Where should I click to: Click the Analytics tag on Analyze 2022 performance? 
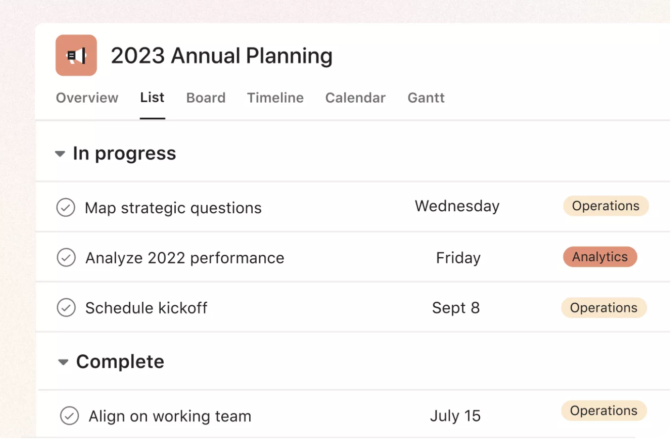coord(600,257)
